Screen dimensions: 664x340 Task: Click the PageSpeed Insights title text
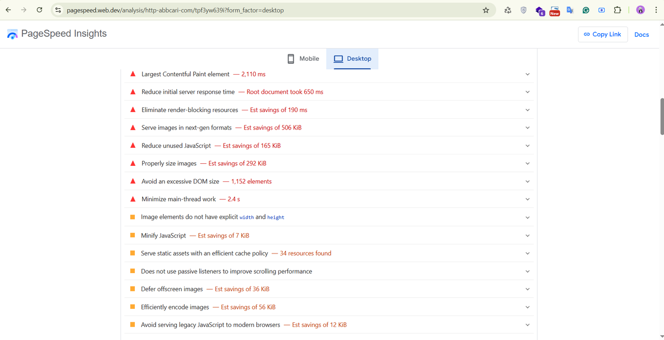[x=64, y=34]
